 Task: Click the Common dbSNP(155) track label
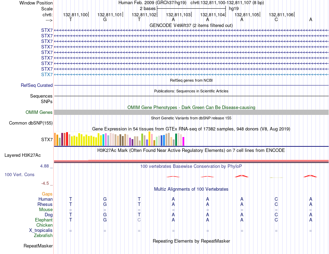point(30,123)
